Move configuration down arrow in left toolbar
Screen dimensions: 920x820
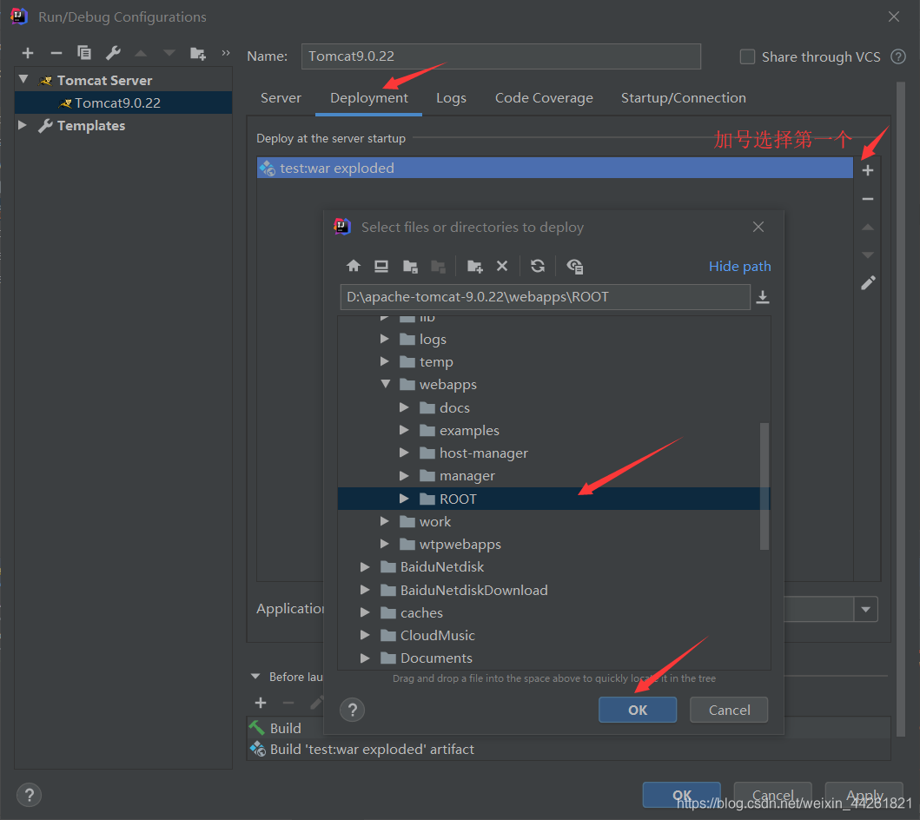click(x=169, y=53)
